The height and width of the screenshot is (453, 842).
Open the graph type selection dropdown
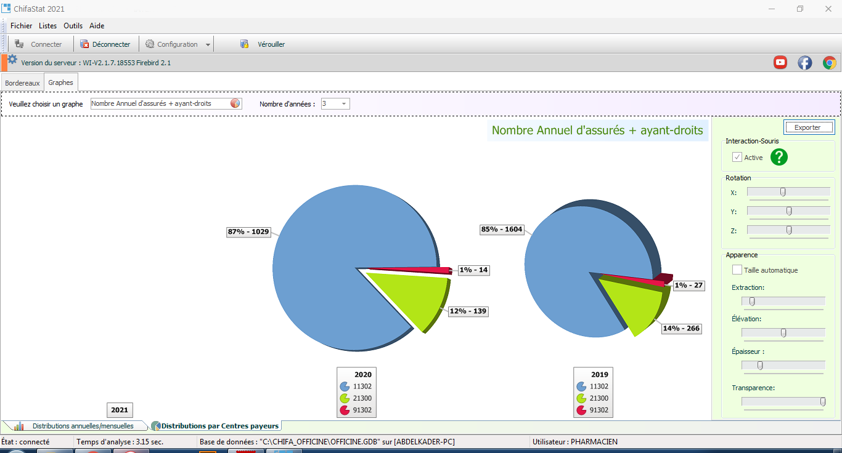pos(235,103)
